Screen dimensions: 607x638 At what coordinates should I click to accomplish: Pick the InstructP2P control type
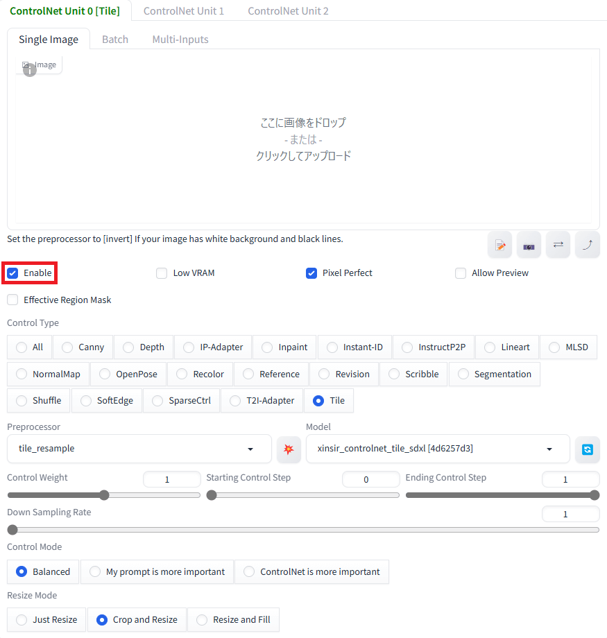pos(434,347)
